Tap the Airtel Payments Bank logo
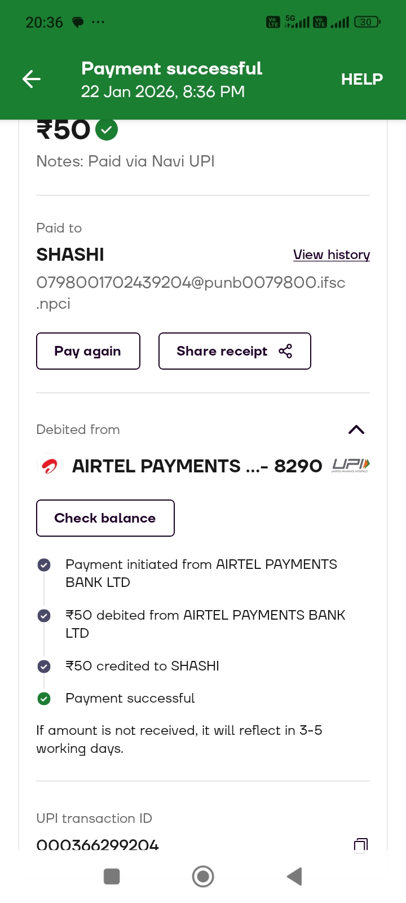Viewport: 406px width, 903px height. pyautogui.click(x=50, y=466)
